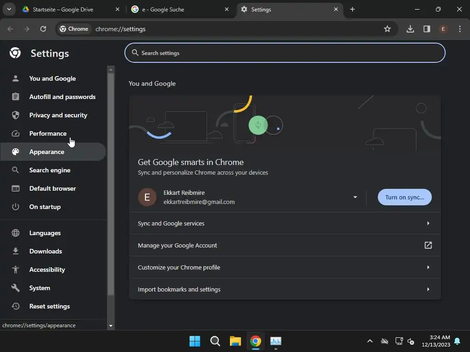Open File Explorer from the taskbar
This screenshot has height=352, width=470.
pyautogui.click(x=235, y=341)
